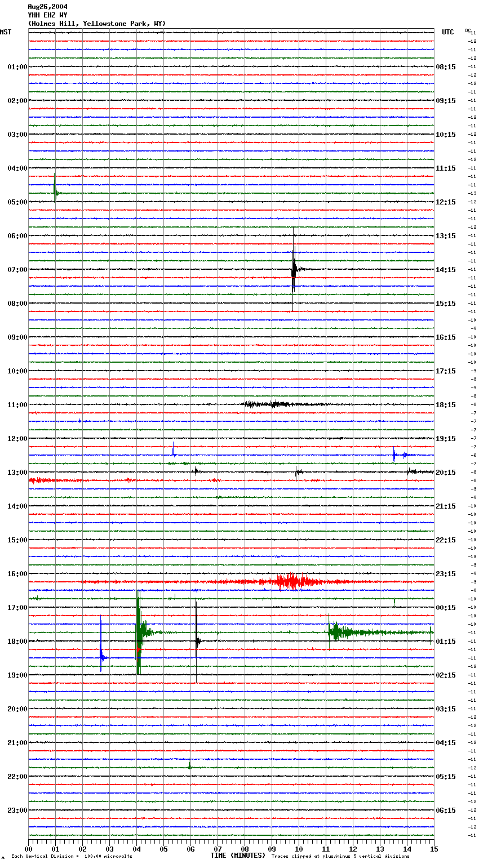Viewport: 479px width, 864px height.
Task: Select minute tick label "12" on bottom axis
Action: 353,849
